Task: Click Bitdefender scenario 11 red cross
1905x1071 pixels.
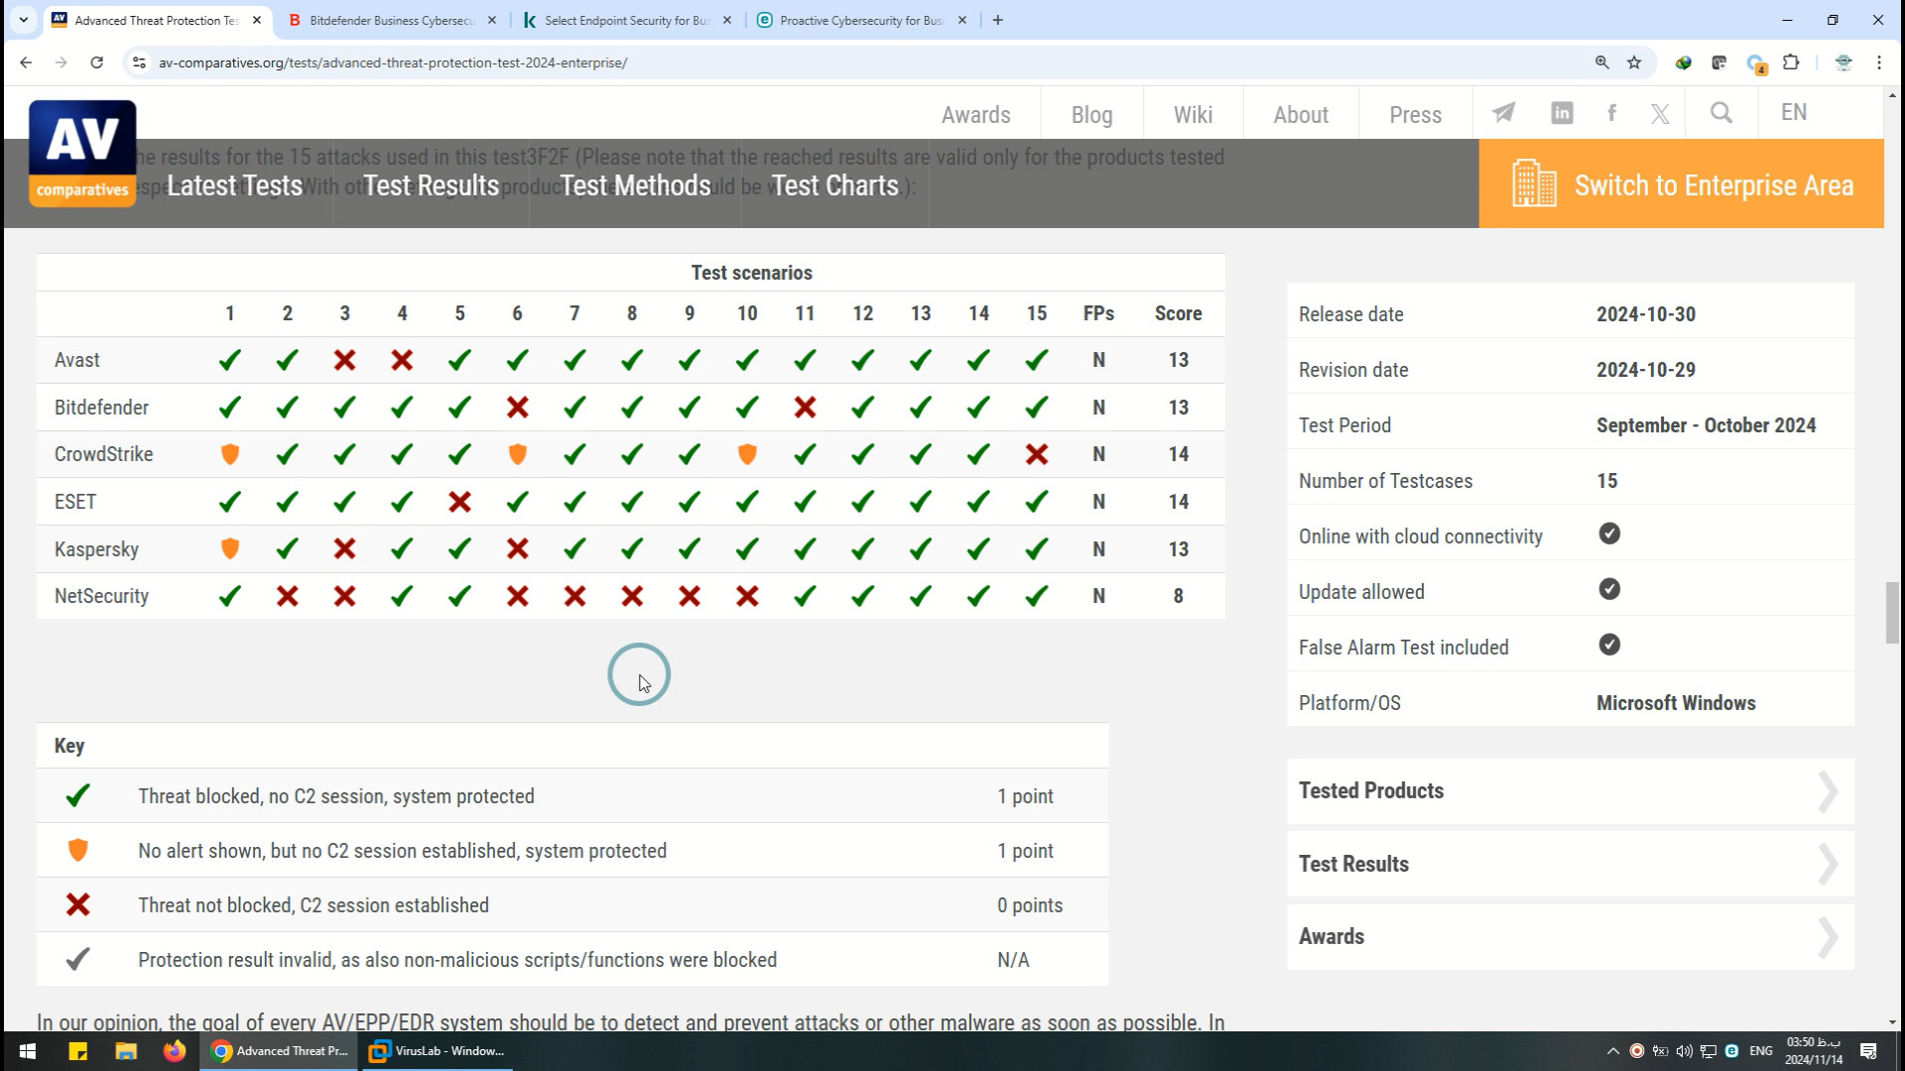Action: tap(805, 408)
